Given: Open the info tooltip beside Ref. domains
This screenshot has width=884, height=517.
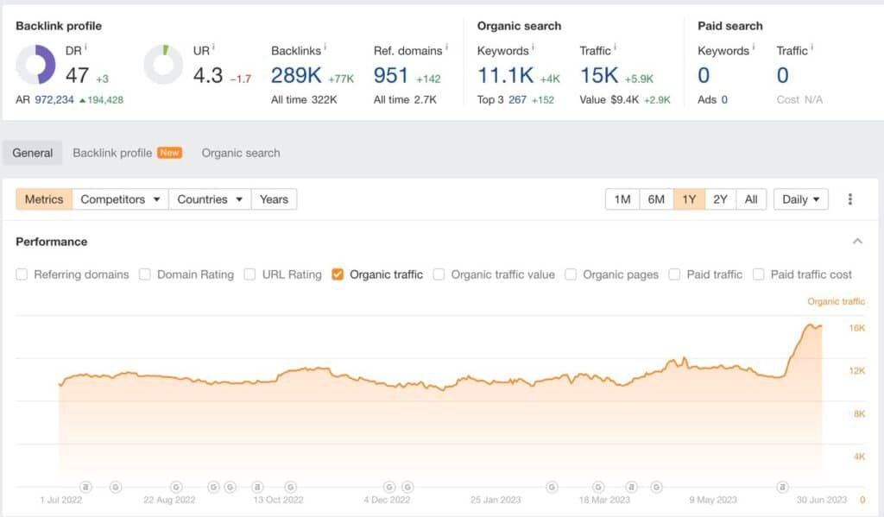Looking at the screenshot, I should coord(446,47).
